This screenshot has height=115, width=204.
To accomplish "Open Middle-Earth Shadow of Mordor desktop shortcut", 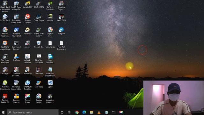I will click(5, 6).
